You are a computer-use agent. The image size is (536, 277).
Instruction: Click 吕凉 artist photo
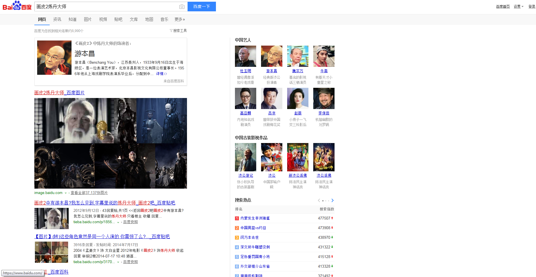[x=272, y=98]
